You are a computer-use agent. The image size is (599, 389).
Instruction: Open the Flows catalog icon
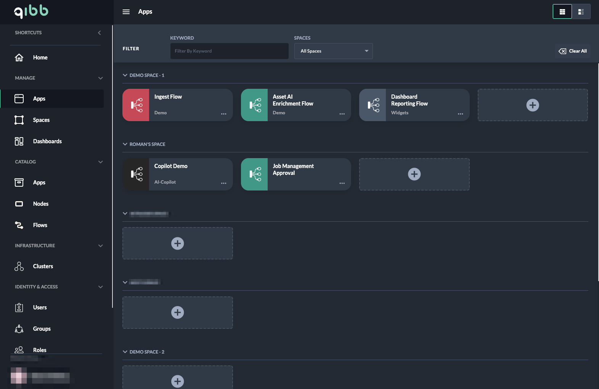tap(19, 225)
